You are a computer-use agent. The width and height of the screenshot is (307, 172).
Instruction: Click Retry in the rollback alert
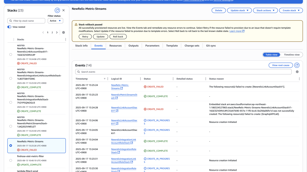click(x=85, y=37)
